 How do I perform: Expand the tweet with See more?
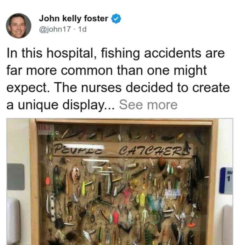pyautogui.click(x=148, y=105)
